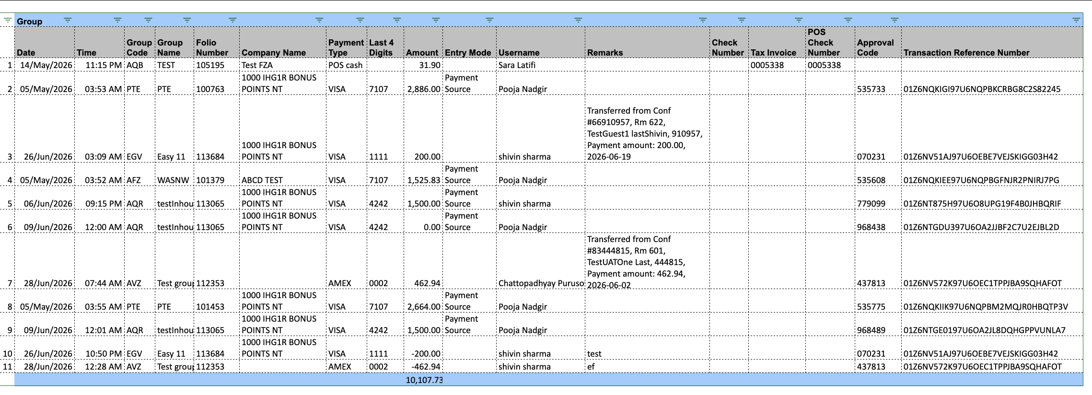Open the filter icon above Date column
Image resolution: width=1092 pixels, height=395 pixels.
[x=68, y=20]
